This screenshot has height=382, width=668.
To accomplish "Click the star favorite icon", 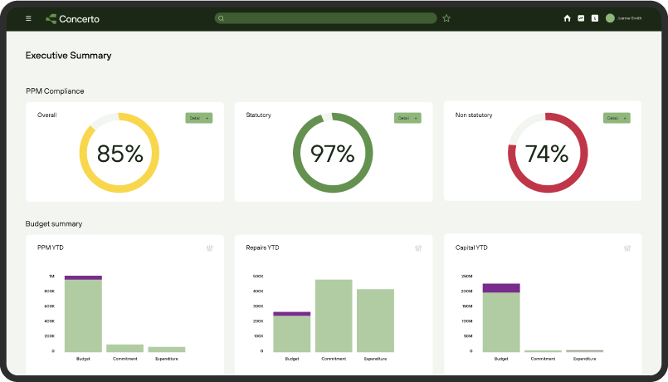I will coord(446,18).
